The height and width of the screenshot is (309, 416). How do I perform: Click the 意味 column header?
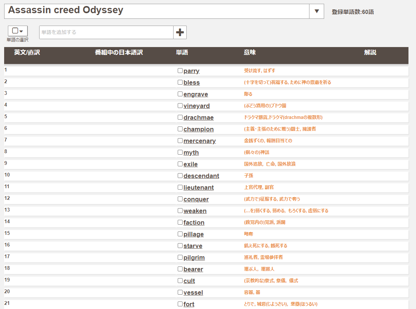pos(250,53)
